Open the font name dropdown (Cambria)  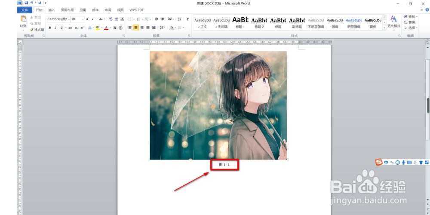68,19
